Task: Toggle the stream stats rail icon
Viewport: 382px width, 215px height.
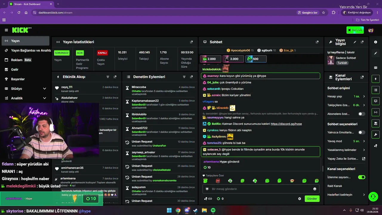Action: tap(375, 112)
